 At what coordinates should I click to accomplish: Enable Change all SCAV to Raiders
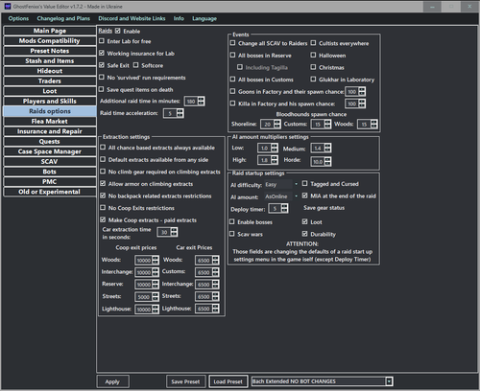(x=232, y=43)
